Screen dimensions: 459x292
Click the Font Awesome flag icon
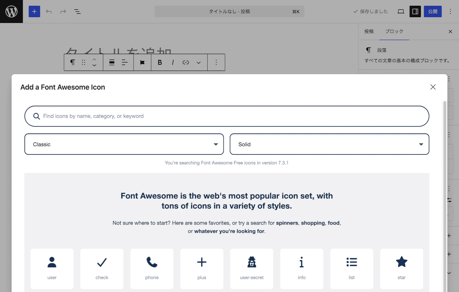[142, 62]
